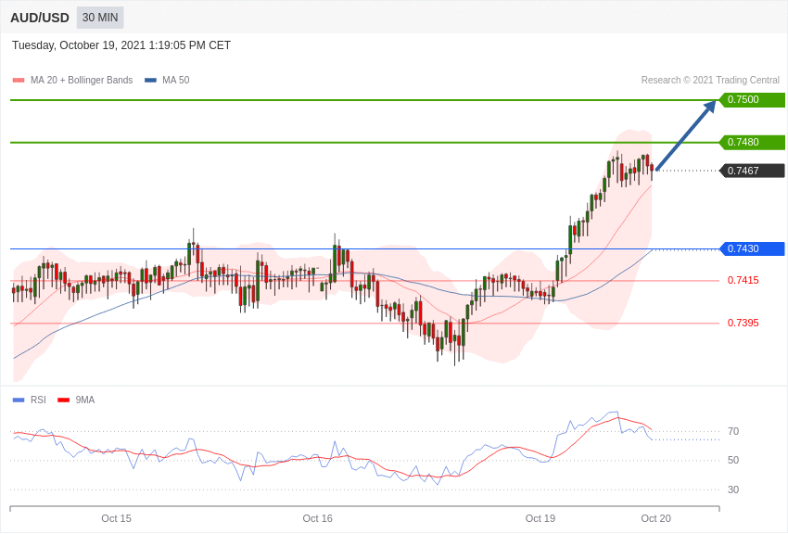Click the MA 20 + Bollinger Bands legend swatch
The height and width of the screenshot is (534, 788).
[19, 80]
